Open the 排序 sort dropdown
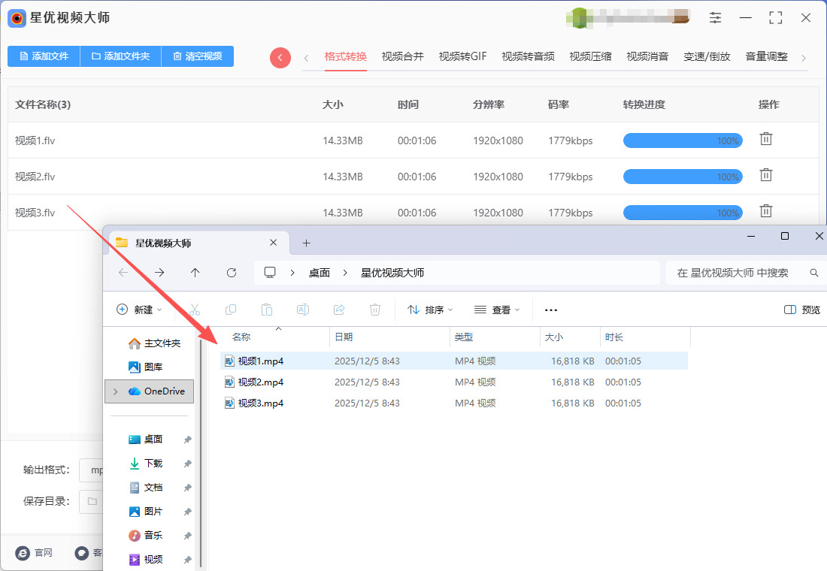827x571 pixels. tap(430, 310)
